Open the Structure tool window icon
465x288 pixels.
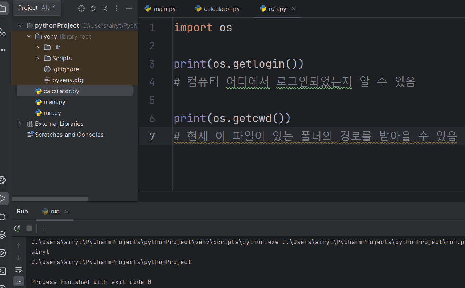coord(3,32)
